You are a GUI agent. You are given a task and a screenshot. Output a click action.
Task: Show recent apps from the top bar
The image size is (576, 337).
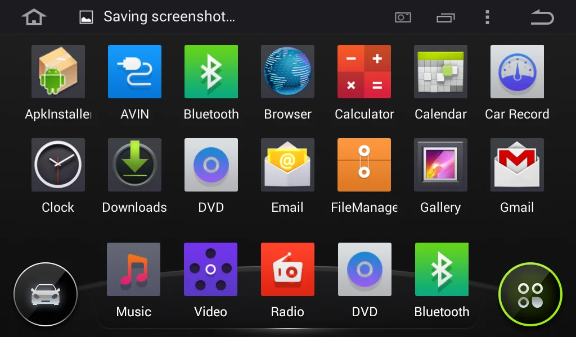coord(445,17)
